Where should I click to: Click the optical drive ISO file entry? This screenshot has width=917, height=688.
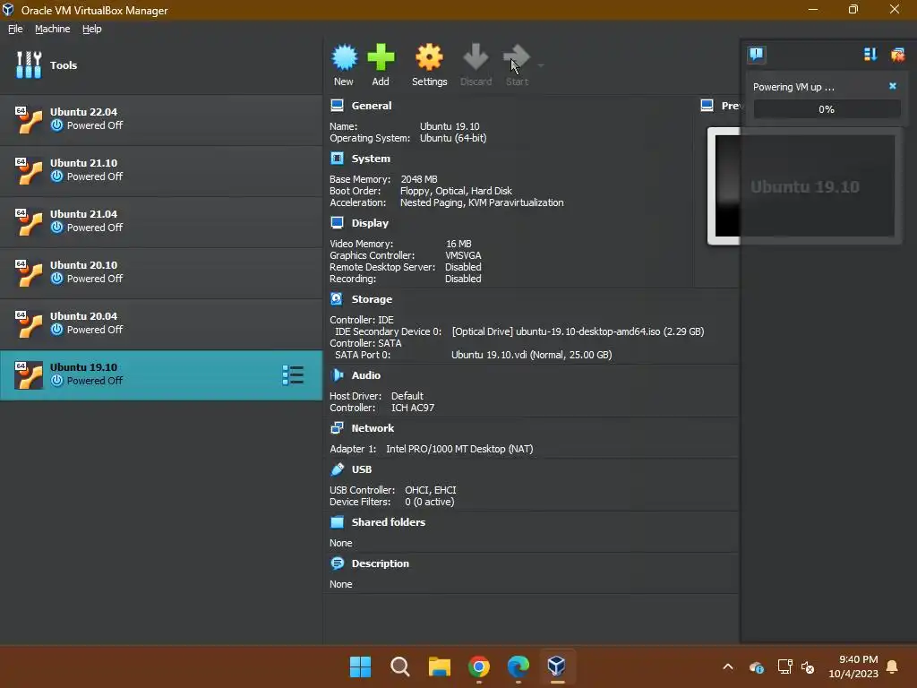coord(578,331)
